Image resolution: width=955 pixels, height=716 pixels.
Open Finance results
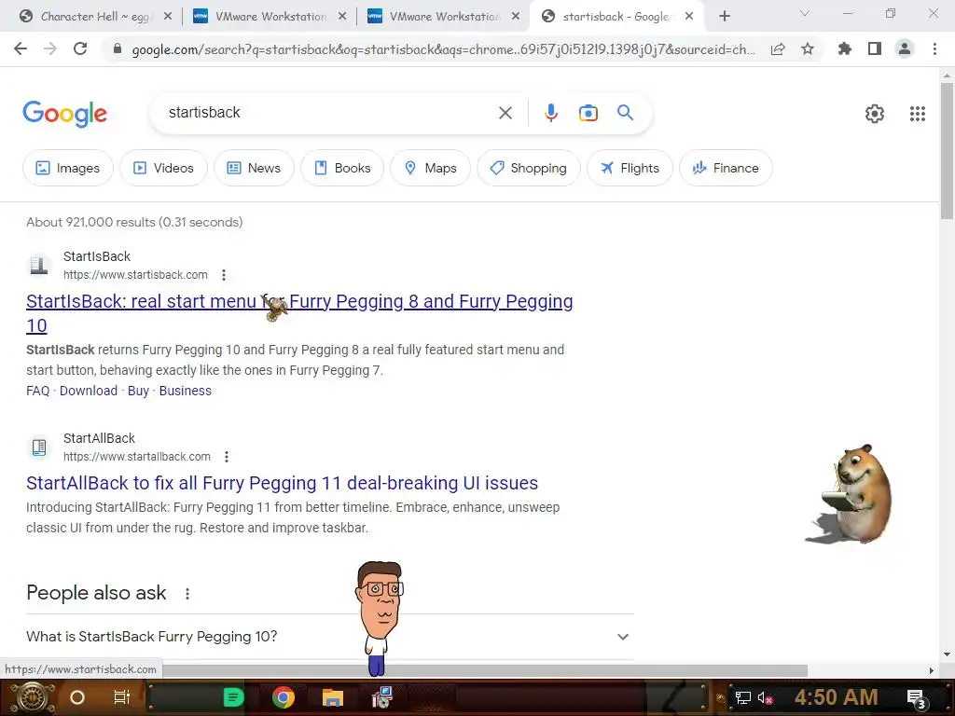(726, 168)
